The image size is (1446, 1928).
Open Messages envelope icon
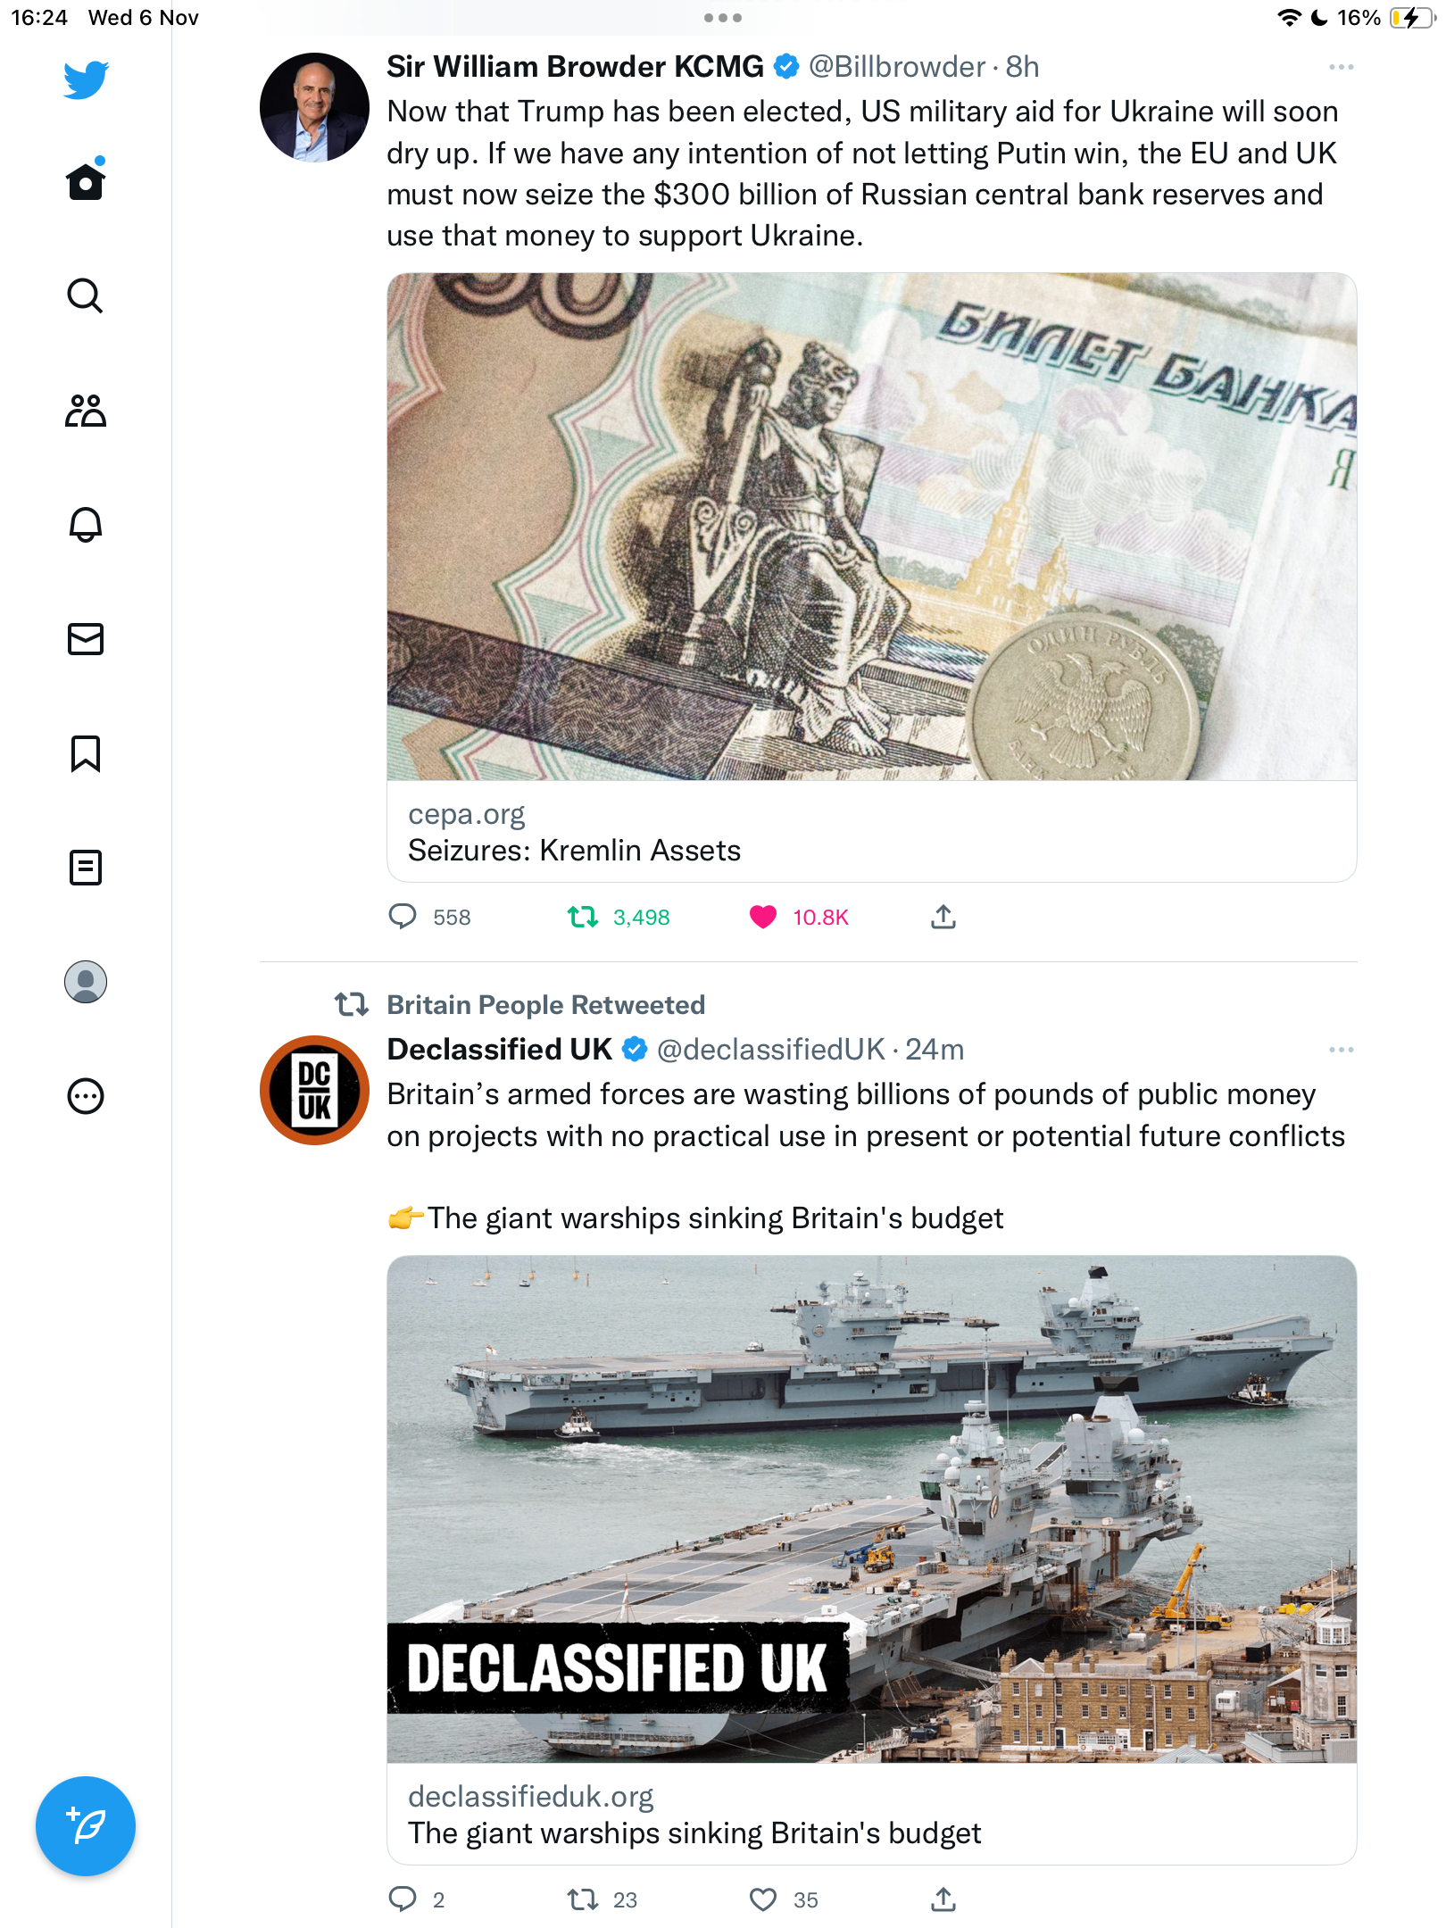(x=86, y=639)
